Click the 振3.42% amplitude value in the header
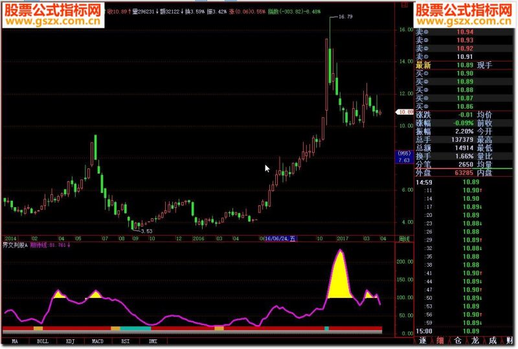 217,12
